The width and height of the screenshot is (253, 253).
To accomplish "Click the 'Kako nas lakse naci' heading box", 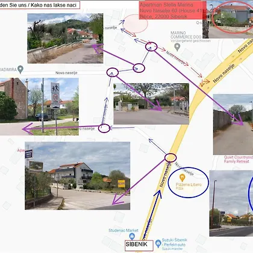I will coord(40,5).
